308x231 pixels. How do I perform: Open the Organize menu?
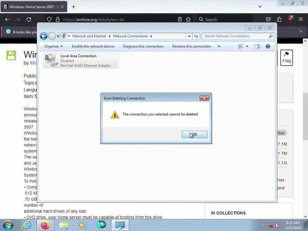54,46
